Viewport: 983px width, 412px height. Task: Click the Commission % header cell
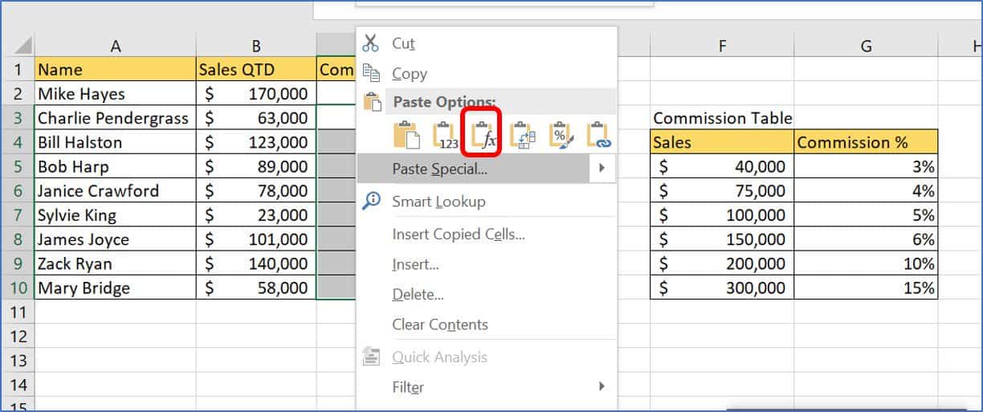(866, 142)
